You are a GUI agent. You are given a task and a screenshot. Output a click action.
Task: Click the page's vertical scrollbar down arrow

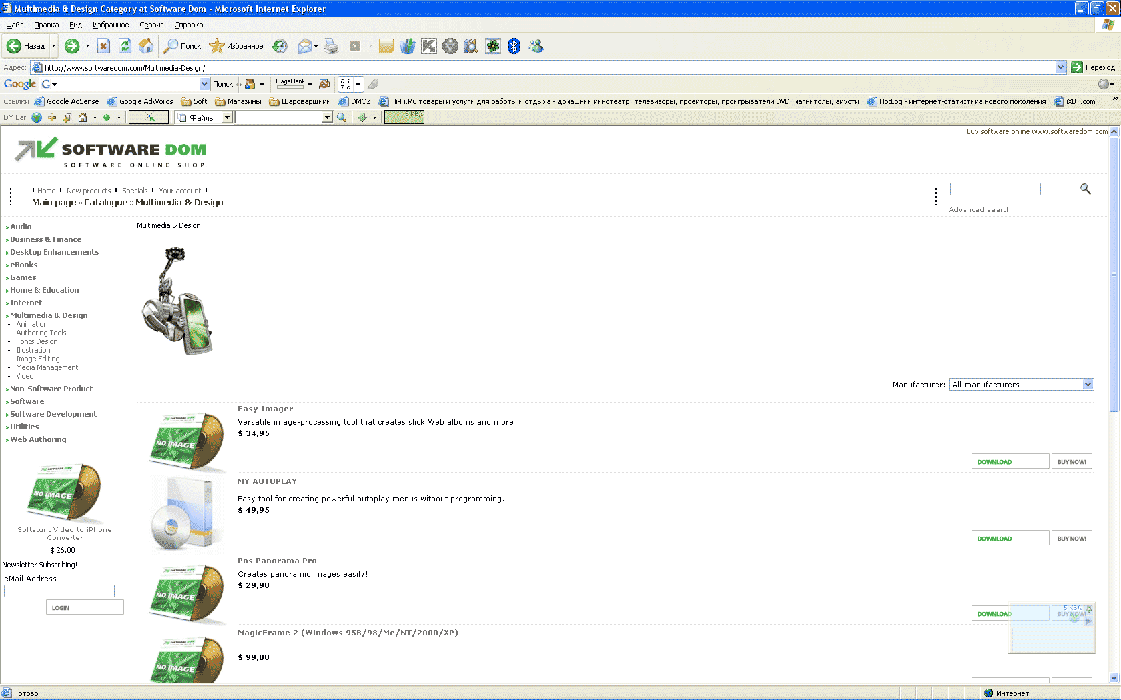[x=1114, y=678]
